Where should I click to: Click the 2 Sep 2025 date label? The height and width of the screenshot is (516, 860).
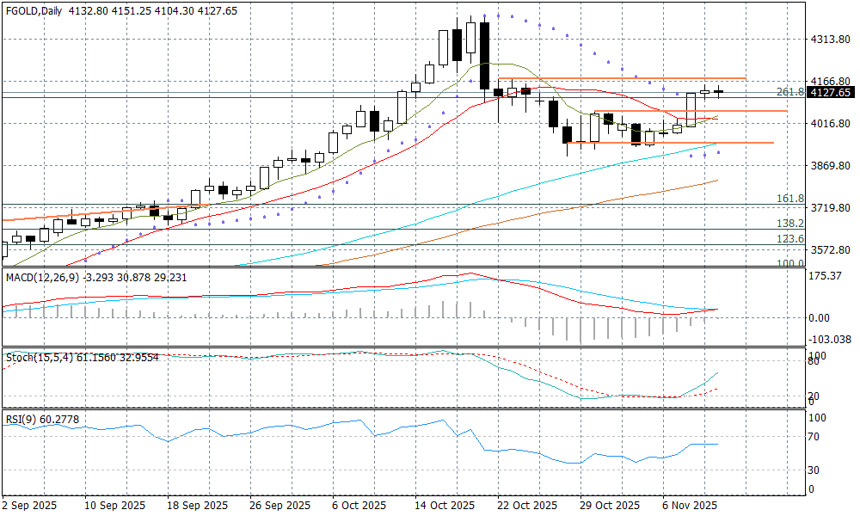pos(30,505)
